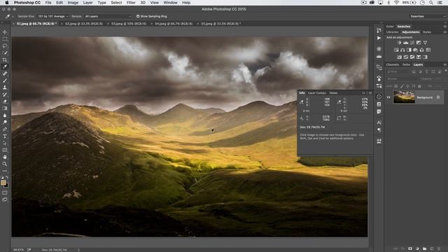The image size is (448, 252).
Task: Open the Image menu
Action: pyautogui.click(x=73, y=3)
